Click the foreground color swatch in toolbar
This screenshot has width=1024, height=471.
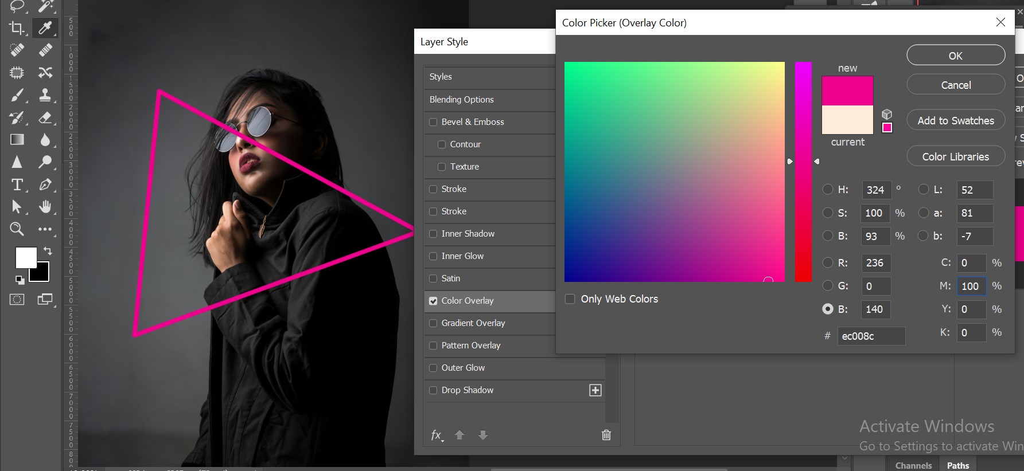(26, 258)
